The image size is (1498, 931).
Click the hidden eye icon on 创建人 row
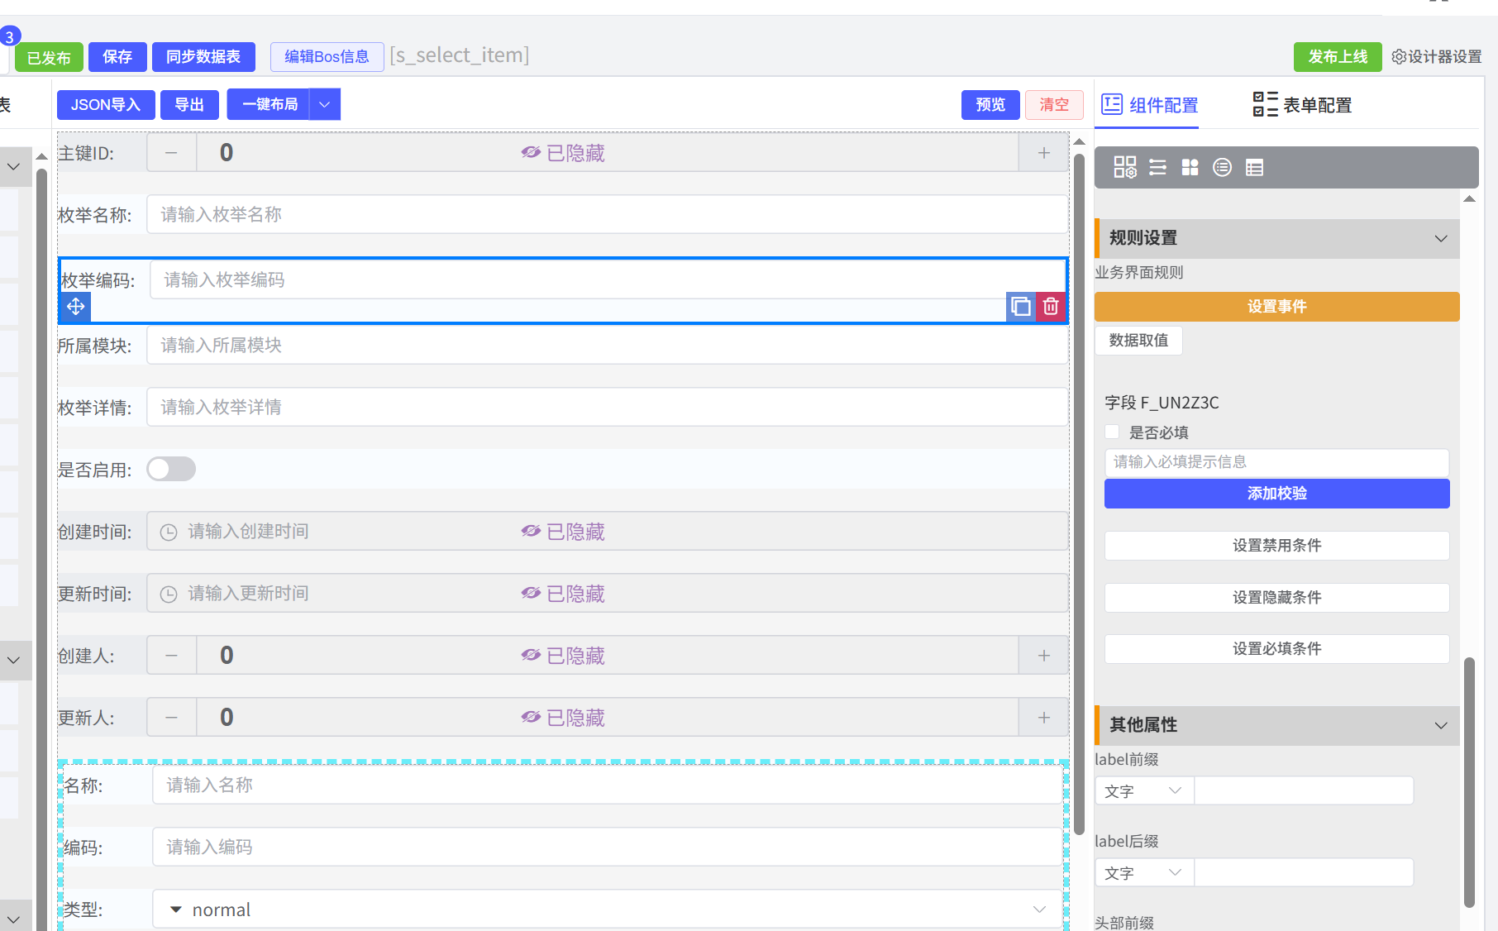point(531,656)
